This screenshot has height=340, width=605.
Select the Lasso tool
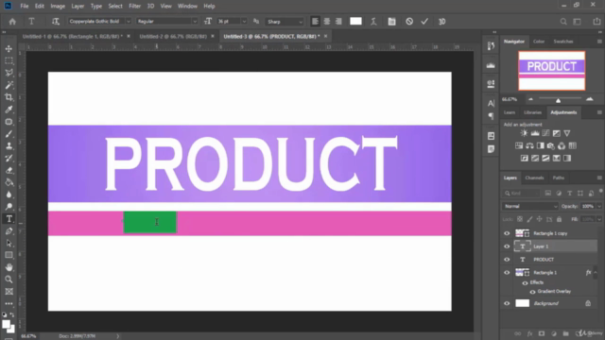(x=9, y=73)
